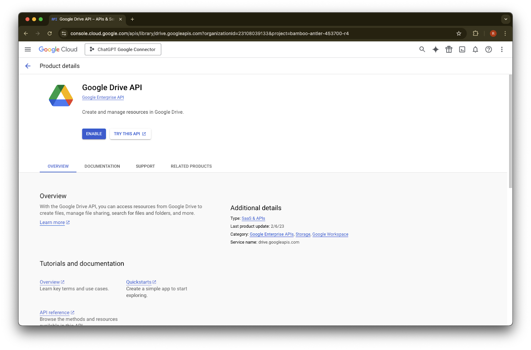Click the site information icon in the address bar
531x350 pixels.
[64, 34]
